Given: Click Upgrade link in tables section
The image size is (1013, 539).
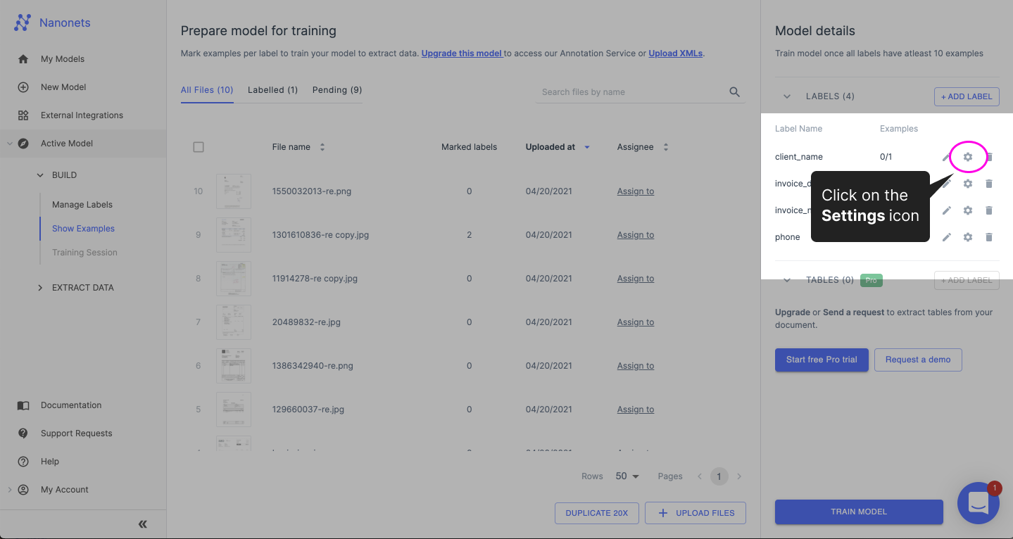Looking at the screenshot, I should 792,312.
